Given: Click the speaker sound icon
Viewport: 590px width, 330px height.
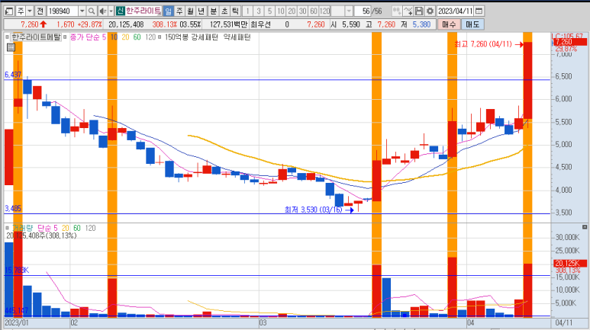Looking at the screenshot, I should [102, 11].
